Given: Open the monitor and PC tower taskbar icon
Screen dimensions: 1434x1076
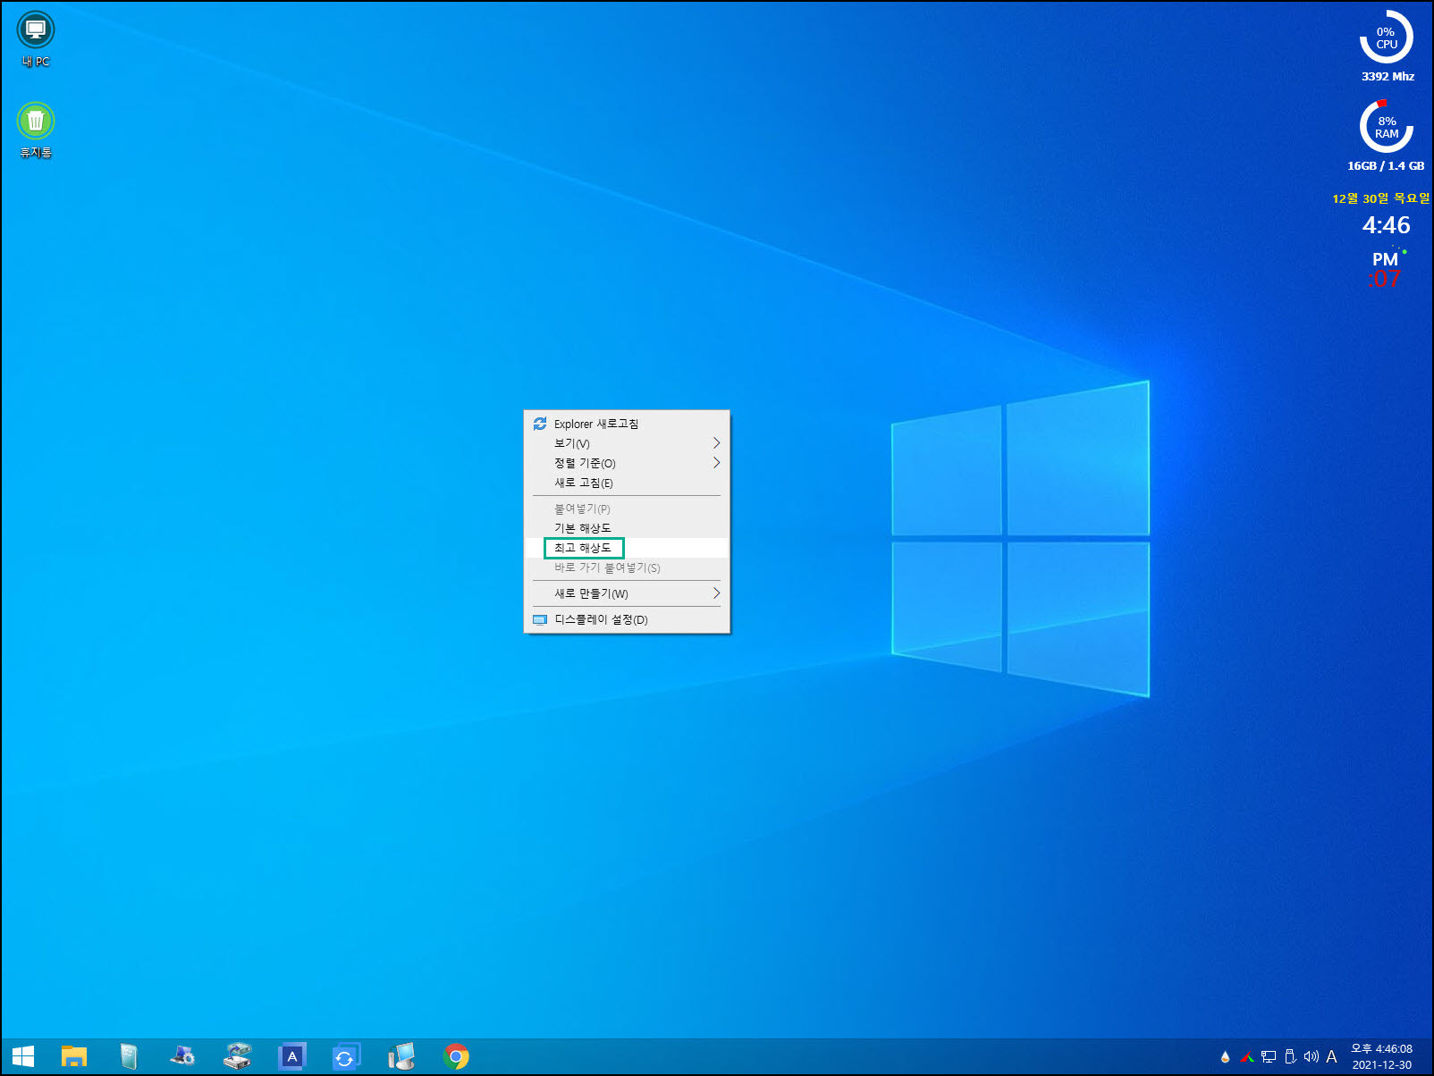Looking at the screenshot, I should tap(401, 1057).
